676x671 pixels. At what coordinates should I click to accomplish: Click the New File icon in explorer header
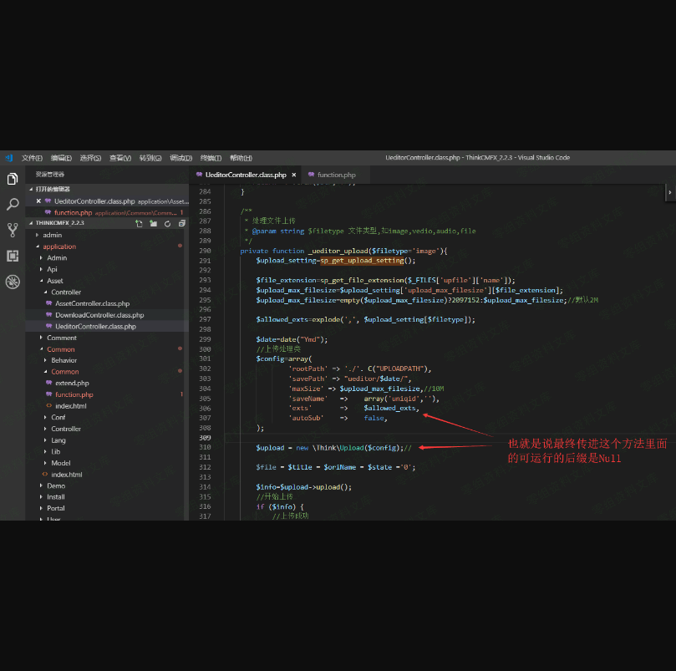[x=139, y=224]
